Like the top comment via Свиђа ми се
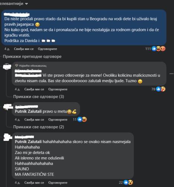The height and width of the screenshot is (187, 174). coord(24,49)
